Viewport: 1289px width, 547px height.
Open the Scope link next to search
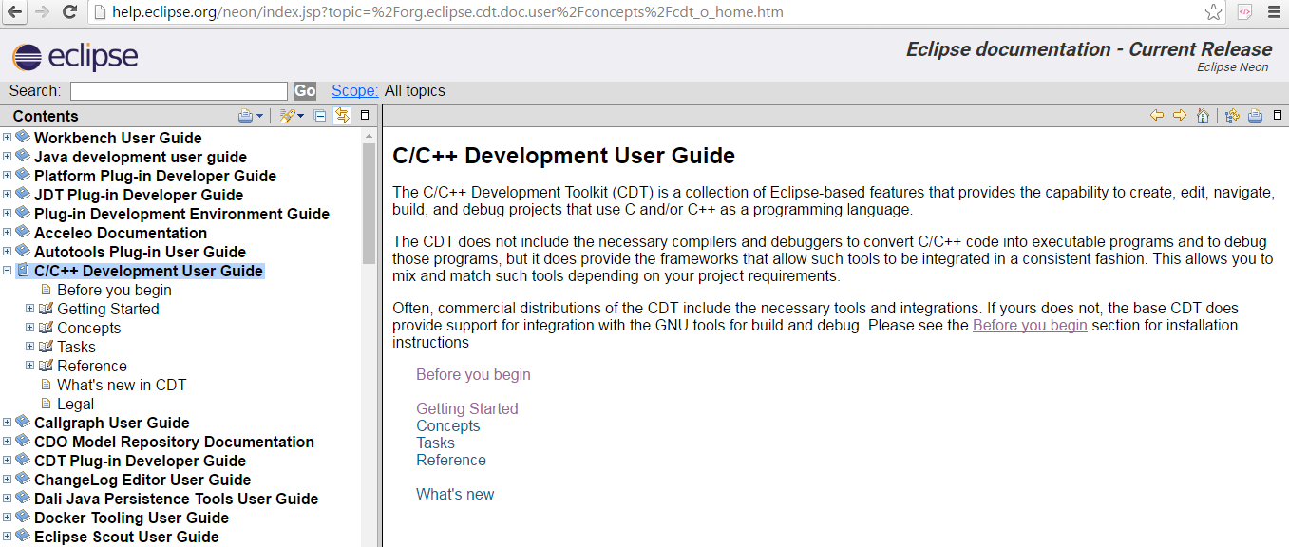[354, 91]
